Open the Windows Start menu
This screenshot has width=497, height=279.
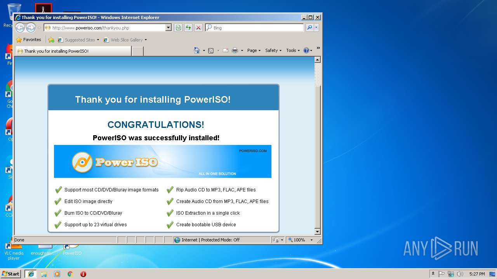[x=10, y=274]
